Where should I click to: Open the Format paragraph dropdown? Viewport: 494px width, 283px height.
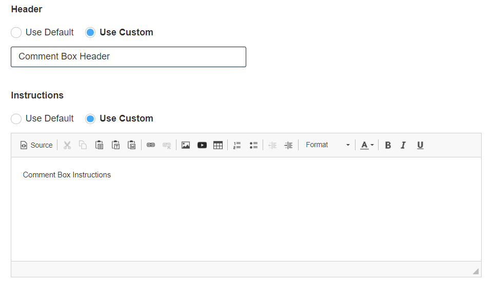[327, 145]
